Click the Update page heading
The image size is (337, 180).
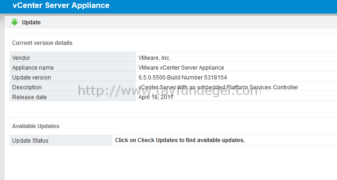(x=31, y=22)
